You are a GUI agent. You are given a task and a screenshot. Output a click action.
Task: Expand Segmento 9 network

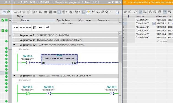tap(14, 40)
